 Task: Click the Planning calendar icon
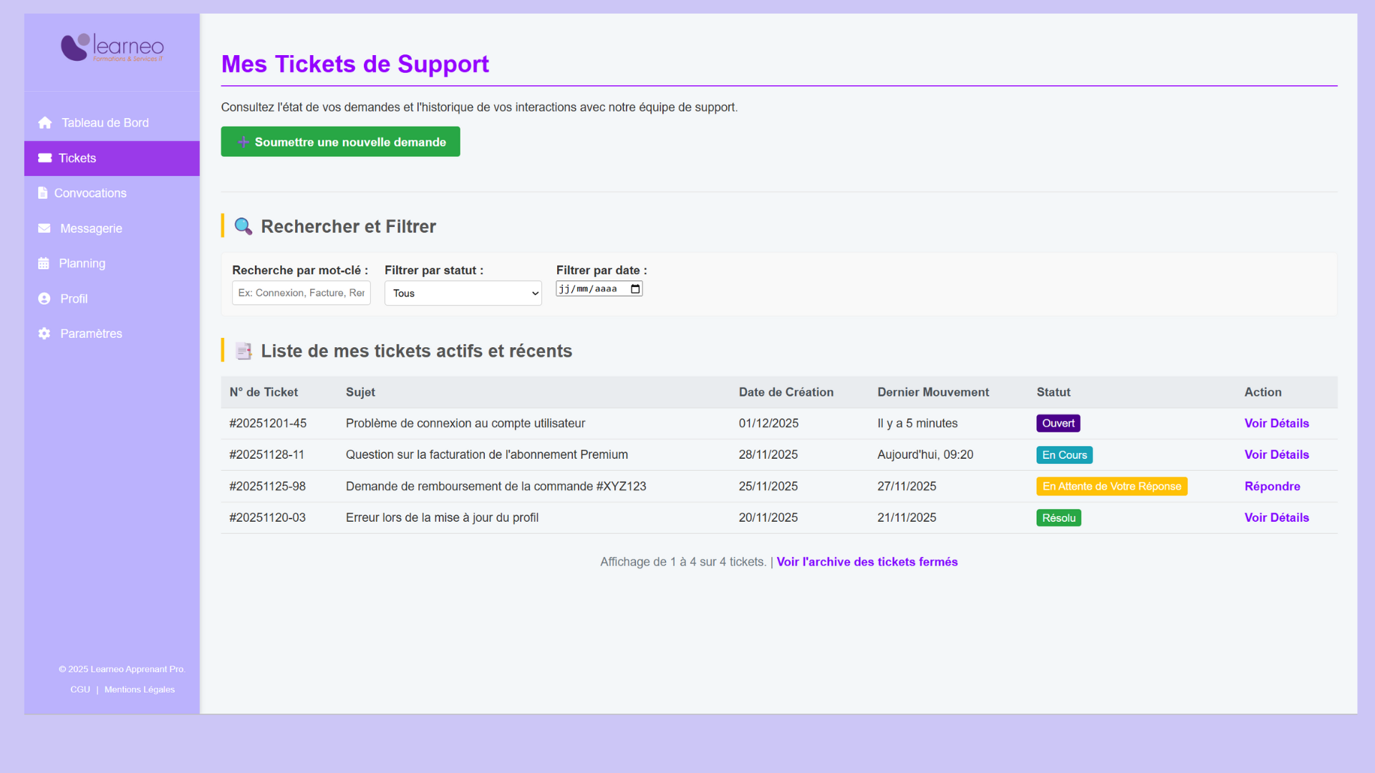tap(44, 263)
